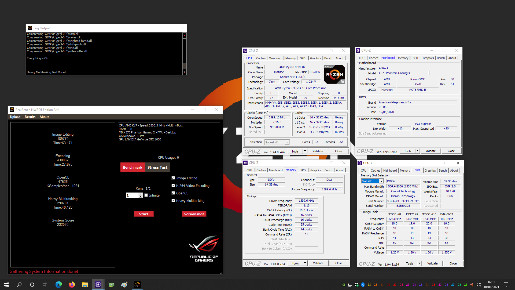The image size is (515, 290).
Task: Open the Results menu in RealBench
Action: [30, 117]
